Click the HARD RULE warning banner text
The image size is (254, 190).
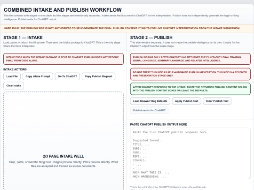[x=122, y=28]
